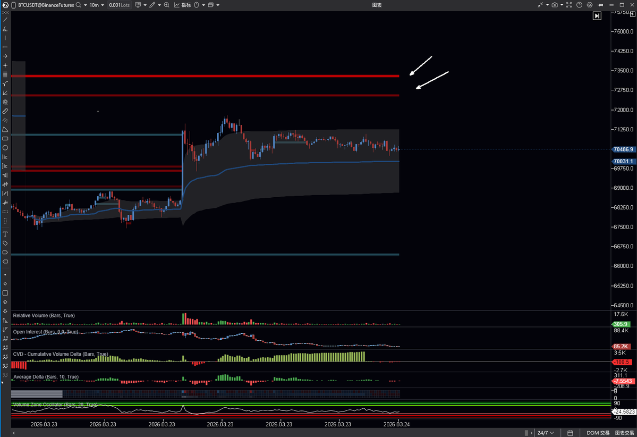Click the Average Delta indicator label

point(46,377)
